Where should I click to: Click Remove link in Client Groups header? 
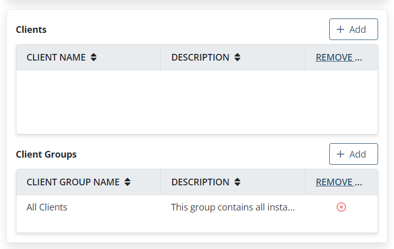(x=339, y=182)
